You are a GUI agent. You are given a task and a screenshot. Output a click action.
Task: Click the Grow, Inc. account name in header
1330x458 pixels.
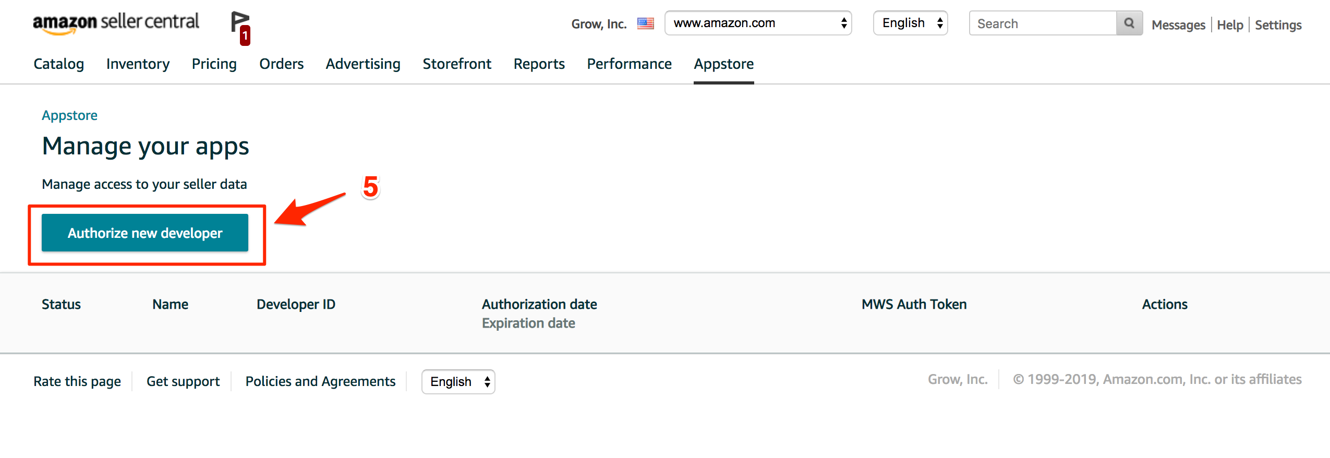pyautogui.click(x=599, y=24)
